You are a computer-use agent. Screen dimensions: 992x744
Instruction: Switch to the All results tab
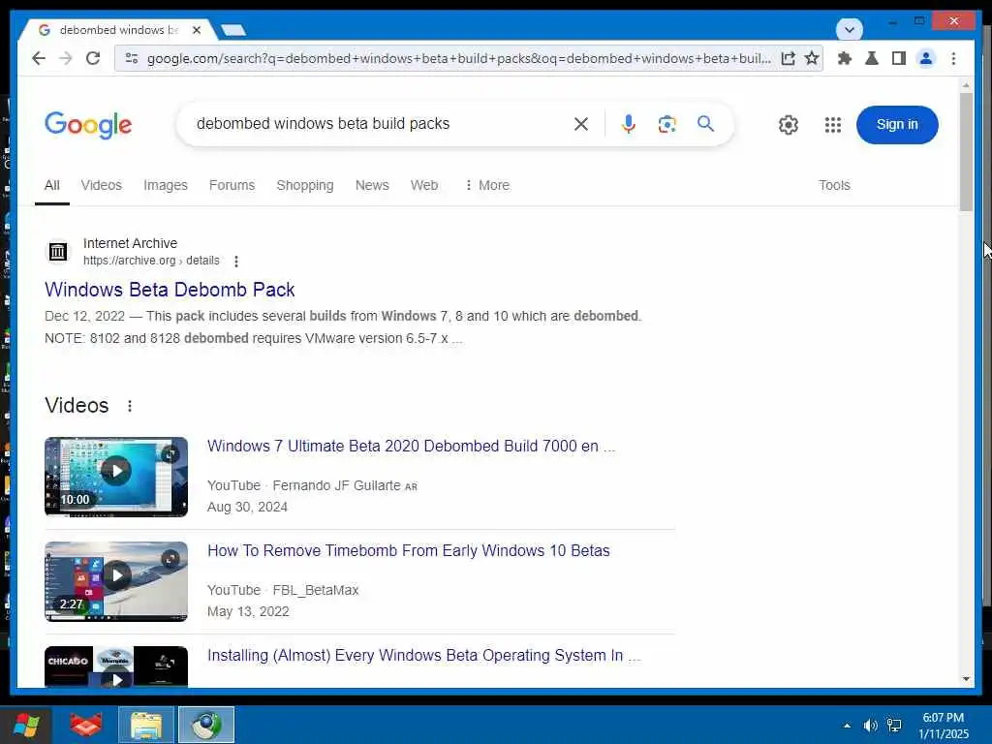(52, 185)
